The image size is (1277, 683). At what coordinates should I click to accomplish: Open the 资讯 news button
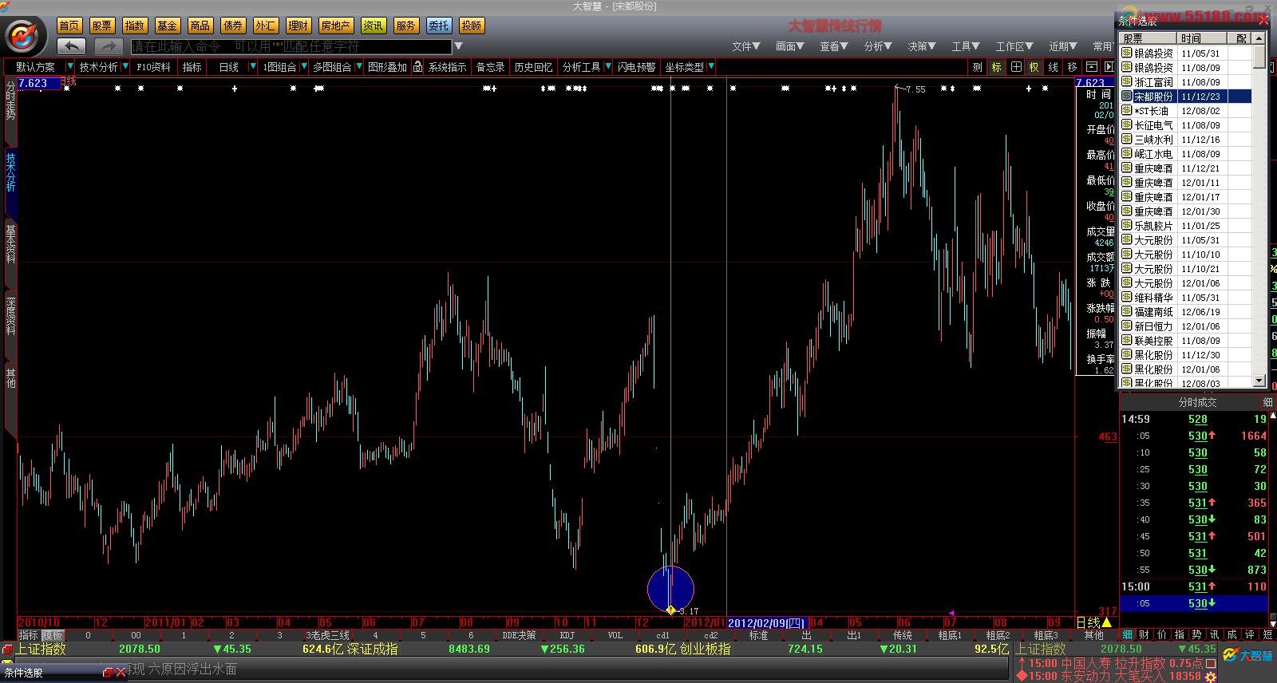(x=373, y=26)
